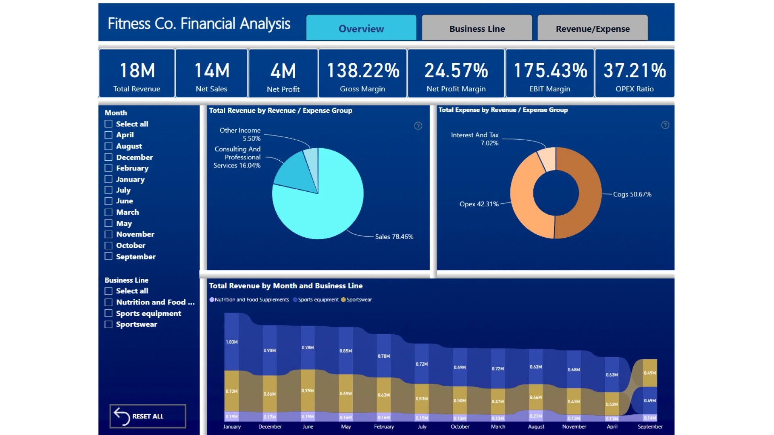Click December 0.90M Sports equipment bar
The image size is (774, 435).
(270, 350)
